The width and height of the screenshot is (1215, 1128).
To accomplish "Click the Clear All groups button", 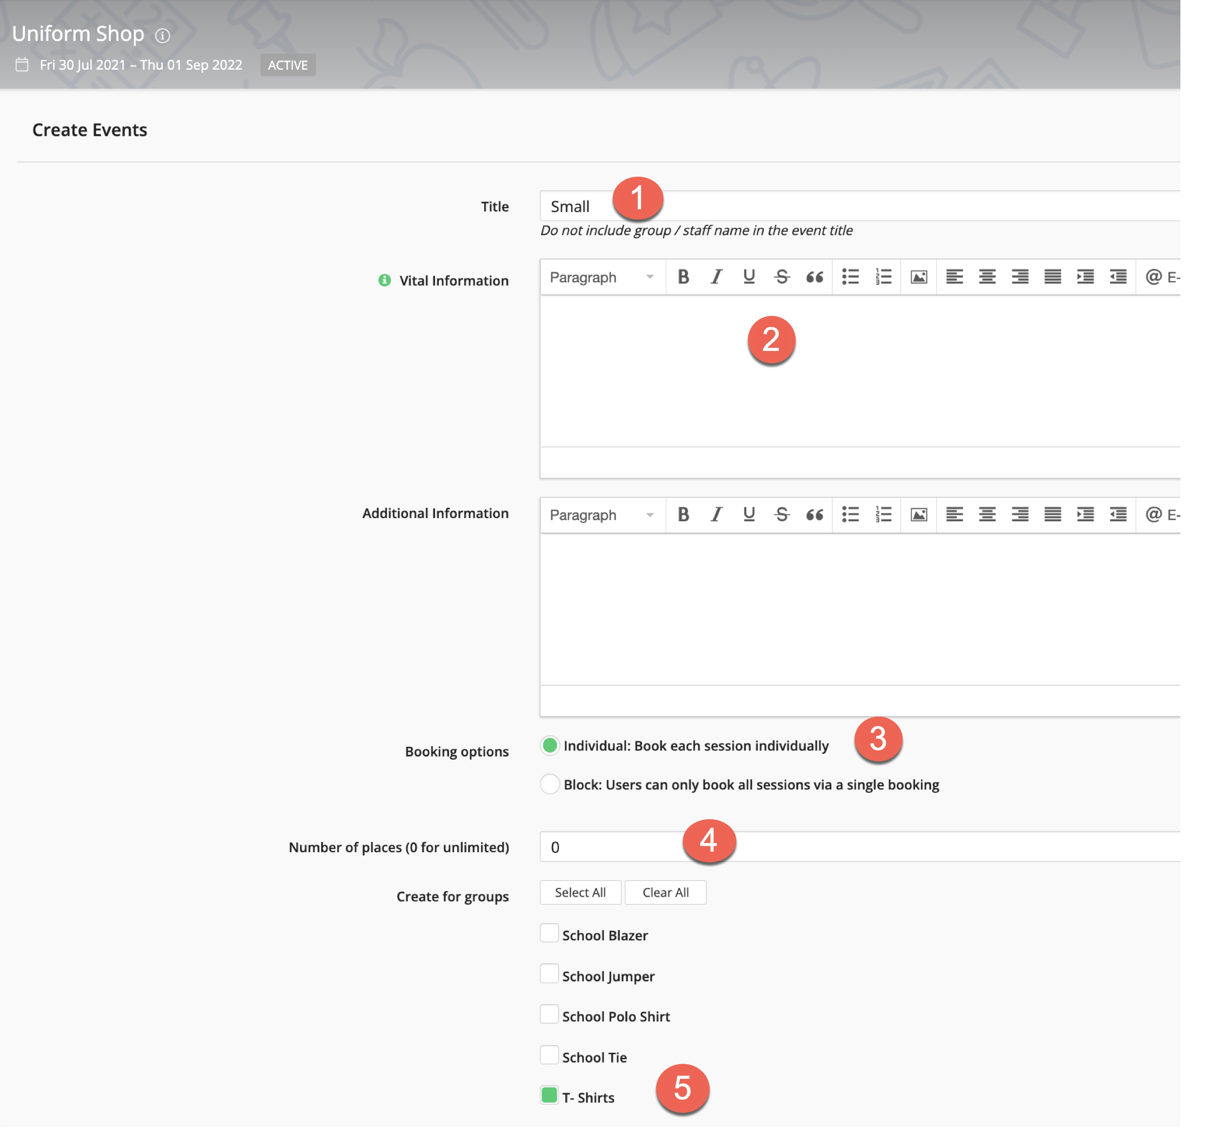I will (665, 892).
